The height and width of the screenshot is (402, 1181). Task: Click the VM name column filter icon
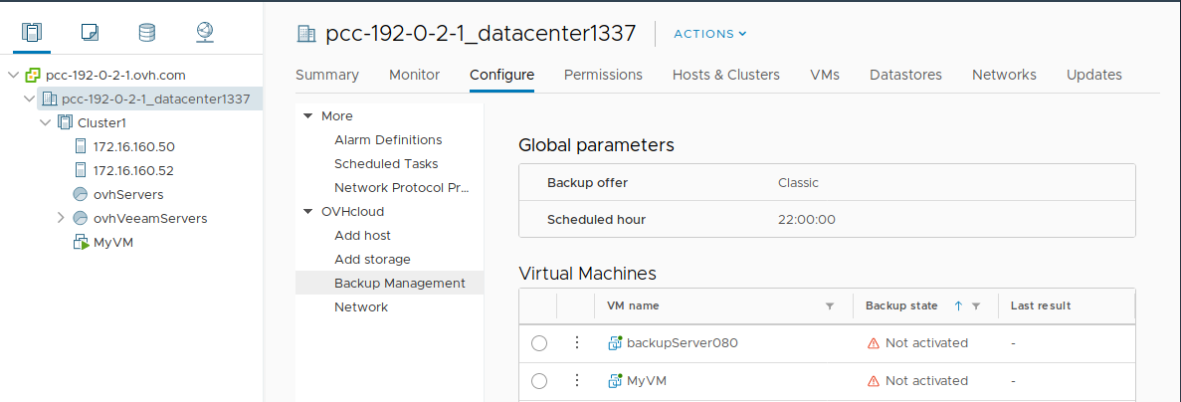(830, 306)
